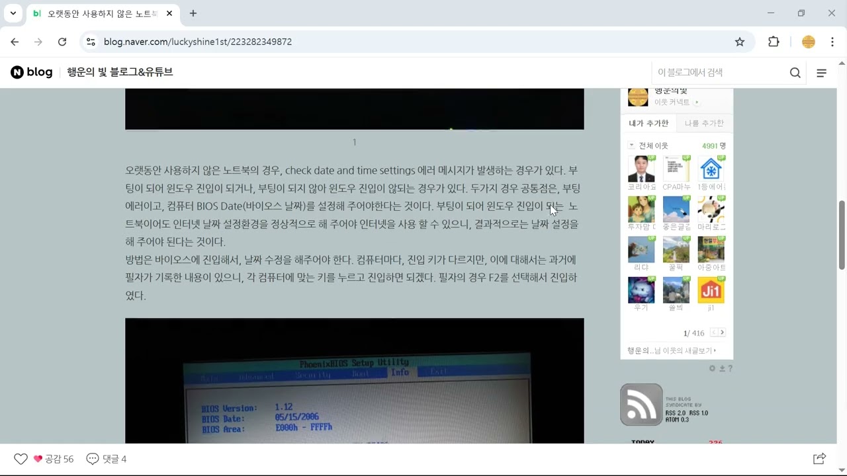
Task: Go forward with the browser arrow
Action: point(38,42)
